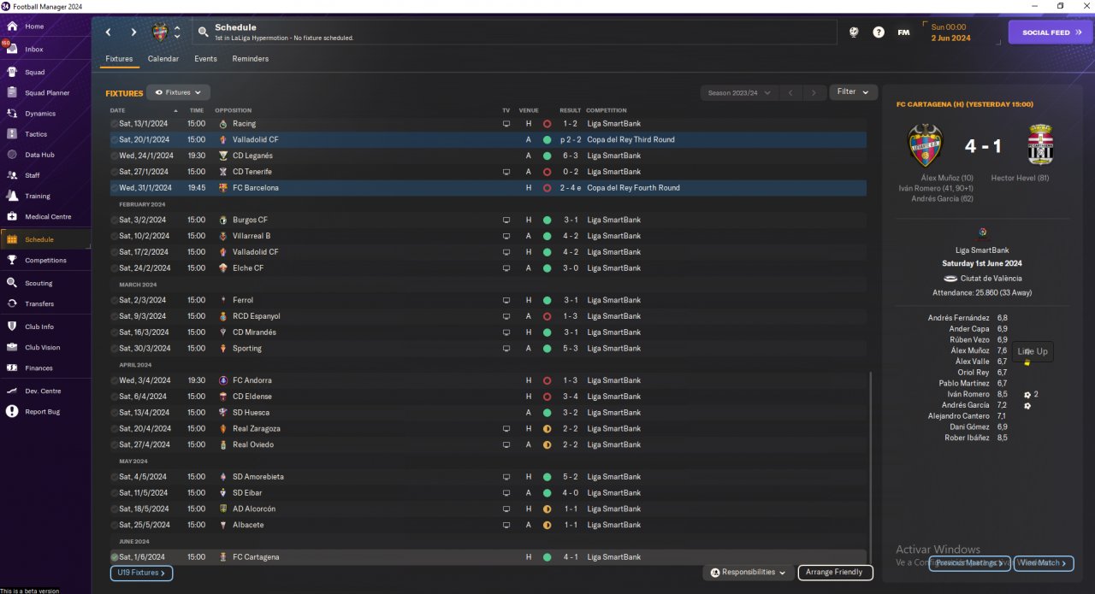
Task: Open the Dynamics sidebar icon
Action: click(12, 114)
